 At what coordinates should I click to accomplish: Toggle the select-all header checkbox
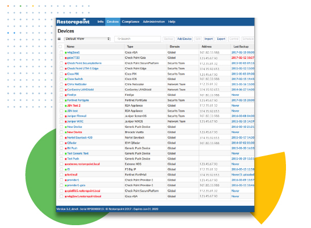click(x=60, y=47)
